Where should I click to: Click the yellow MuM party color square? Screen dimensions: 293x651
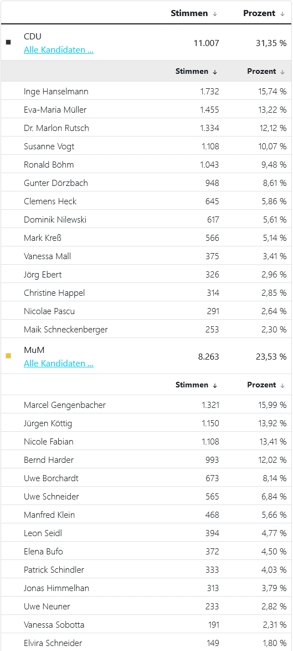tap(8, 355)
